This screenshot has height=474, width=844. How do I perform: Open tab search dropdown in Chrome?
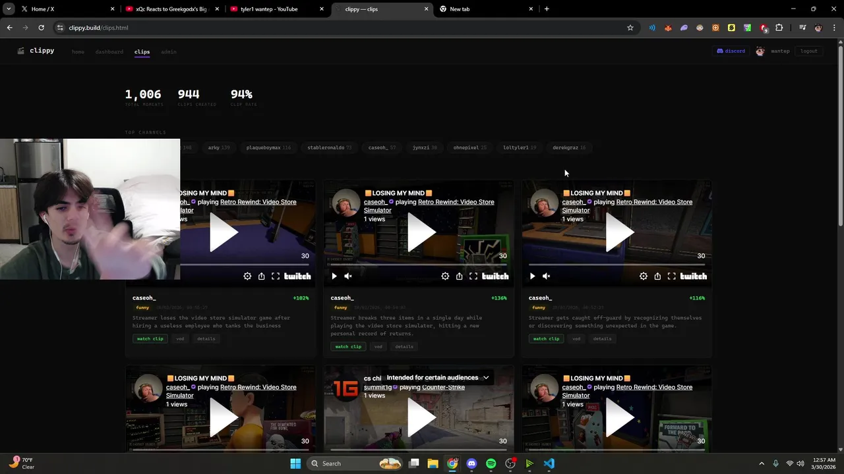pyautogui.click(x=9, y=9)
